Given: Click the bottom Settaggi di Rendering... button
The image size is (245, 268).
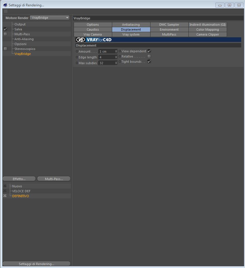Looking at the screenshot, I should coord(37,264).
